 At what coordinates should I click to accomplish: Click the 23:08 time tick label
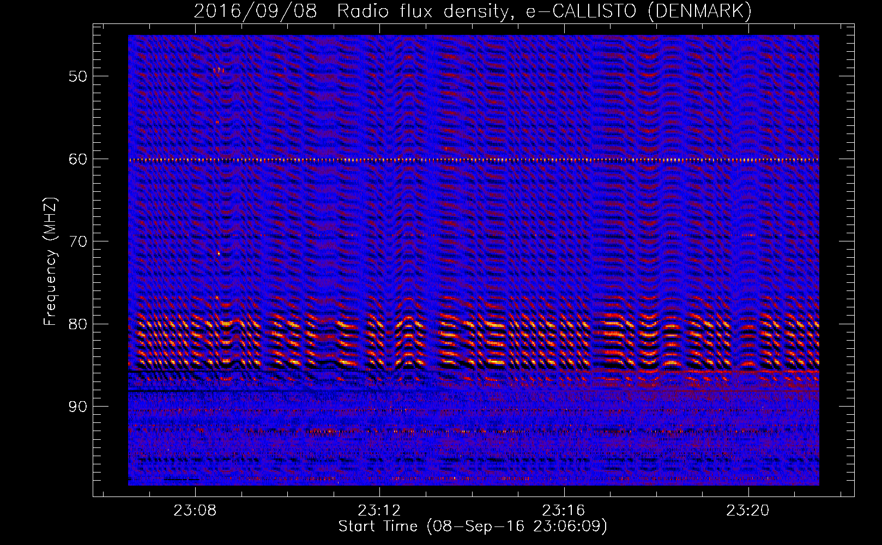pos(195,511)
